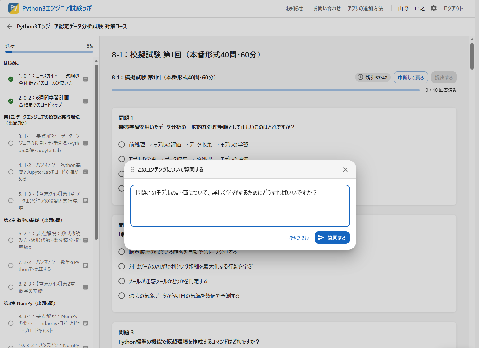Open lesson 2-3 章末クイズ 第2章 数学の基礎
The image size is (479, 348).
pyautogui.click(x=47, y=287)
